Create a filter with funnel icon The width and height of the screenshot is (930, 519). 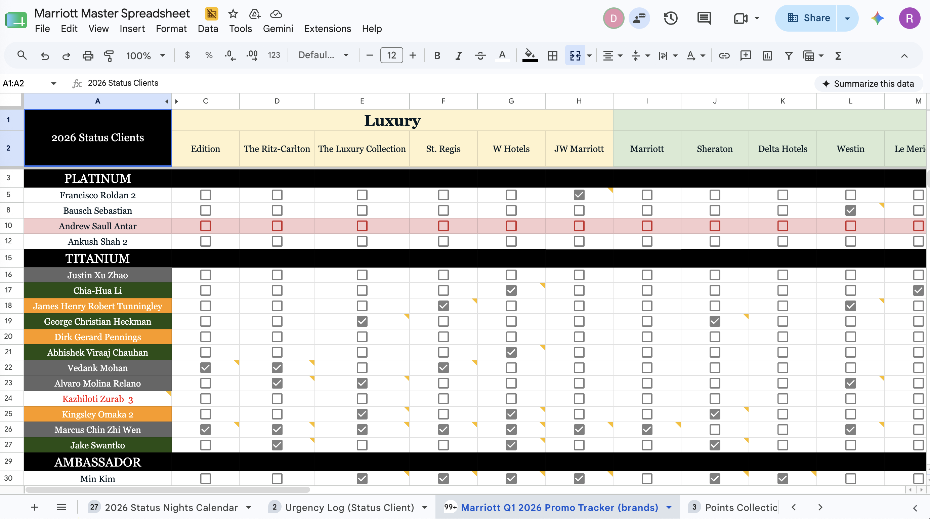coord(789,55)
